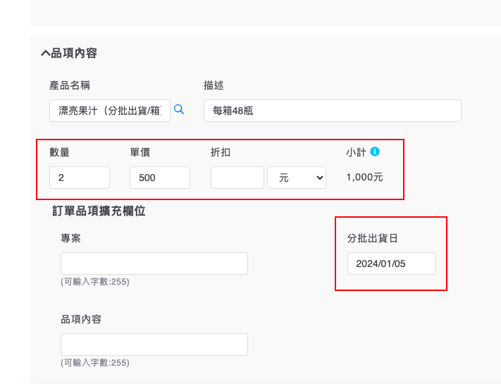Focus the 單價 field showing 500
Image resolution: width=501 pixels, height=384 pixels.
point(159,178)
